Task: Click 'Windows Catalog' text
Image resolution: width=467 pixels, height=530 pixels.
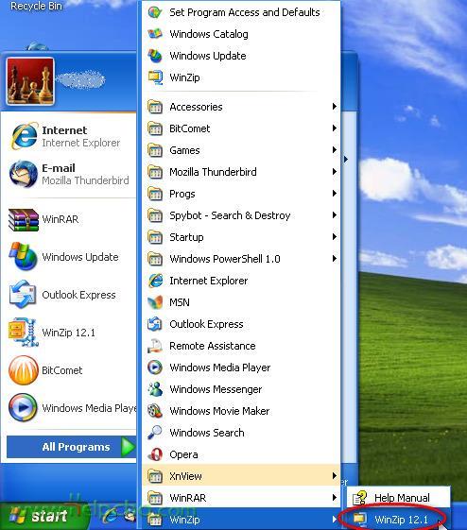Action: click(209, 34)
